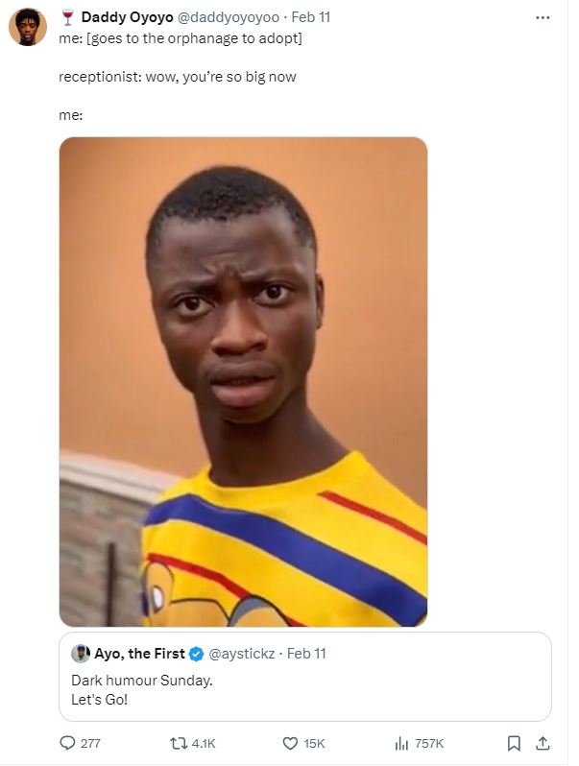579x766 pixels.
Task: Click the Daddy Oyoyo display name
Action: [127, 17]
